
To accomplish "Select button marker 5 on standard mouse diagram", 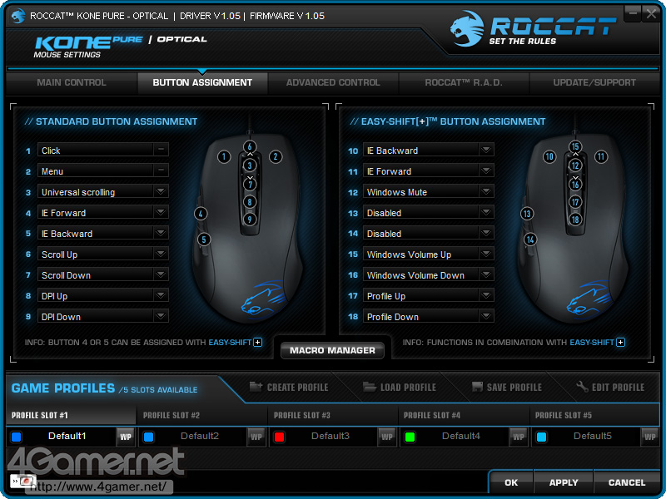I will (204, 240).
